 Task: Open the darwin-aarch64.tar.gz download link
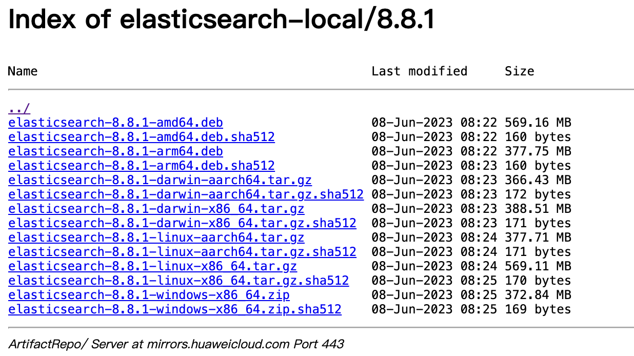click(x=159, y=180)
